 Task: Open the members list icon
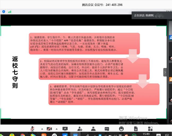93,129
